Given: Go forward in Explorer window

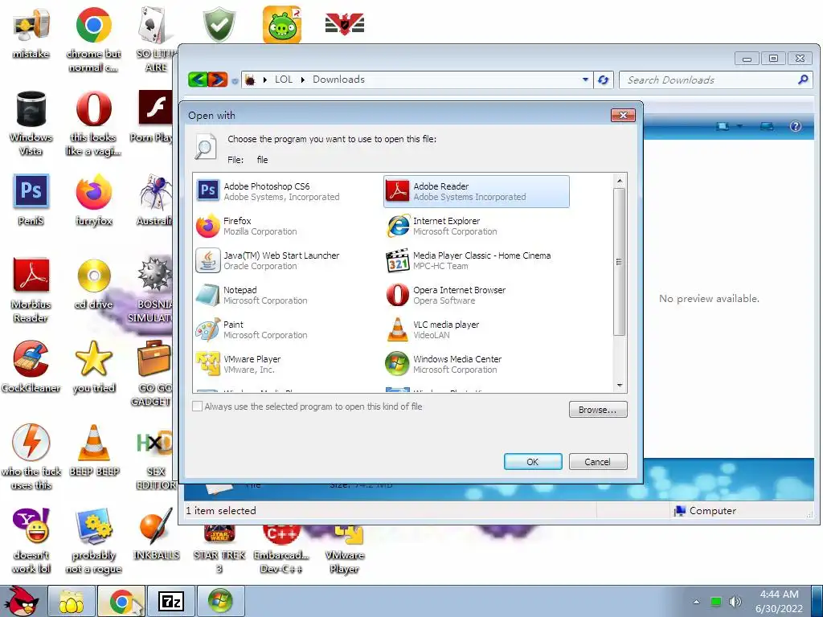Looking at the screenshot, I should (218, 80).
